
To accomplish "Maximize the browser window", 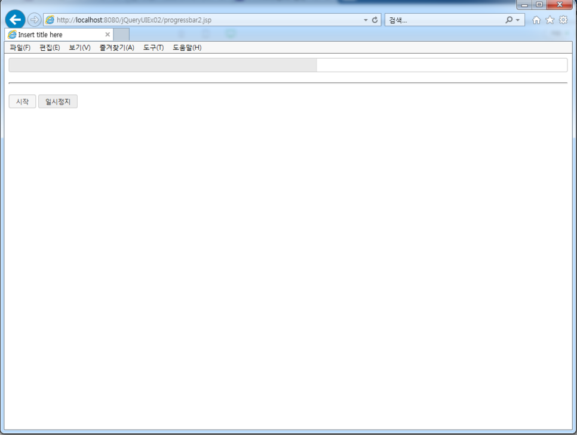I will click(539, 4).
